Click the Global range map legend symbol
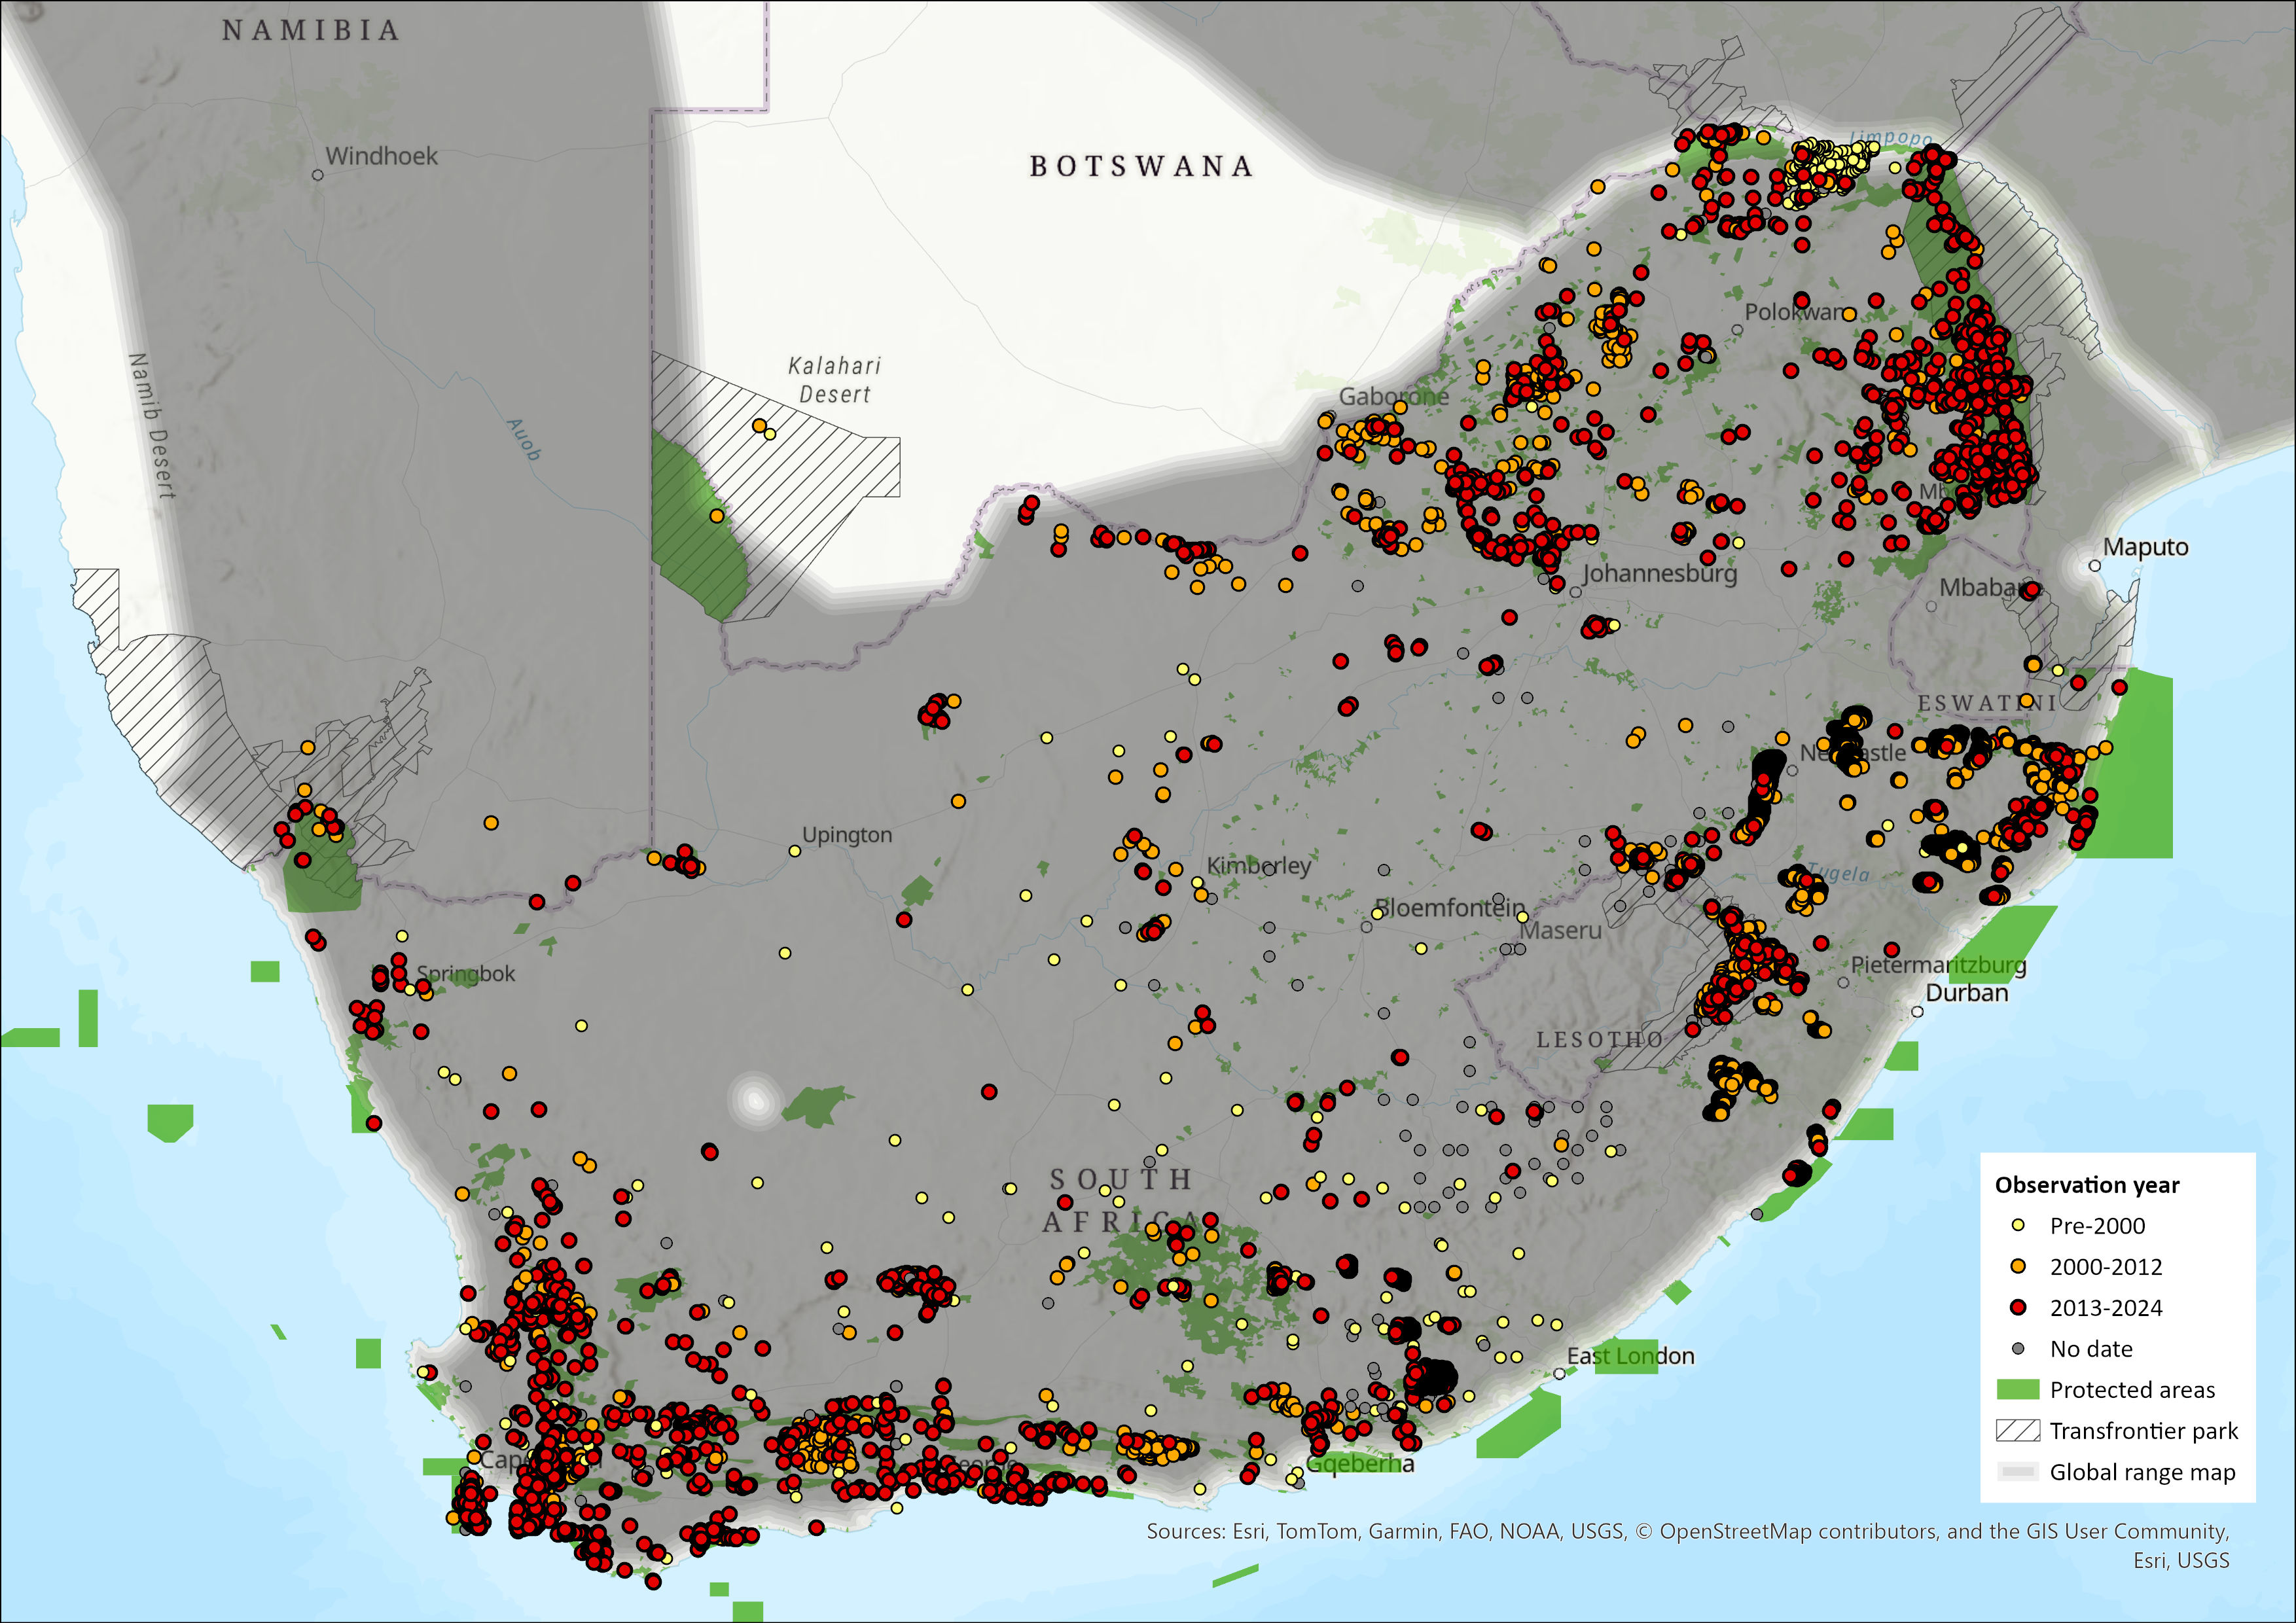Screen dimensions: 2296x1623 click(2017, 1471)
